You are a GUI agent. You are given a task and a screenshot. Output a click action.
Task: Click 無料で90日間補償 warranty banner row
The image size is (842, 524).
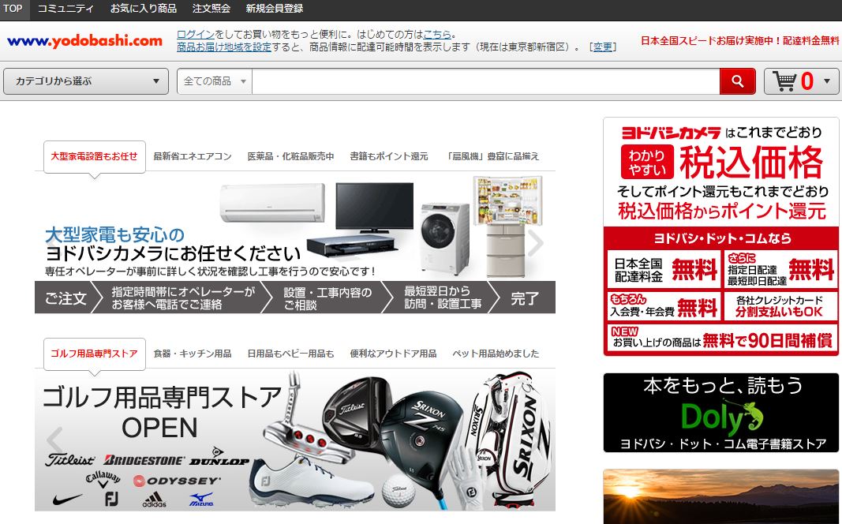[x=721, y=339]
